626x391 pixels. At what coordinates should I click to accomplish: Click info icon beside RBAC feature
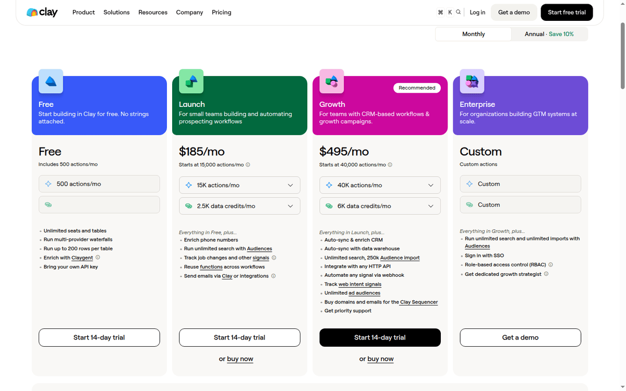(550, 265)
